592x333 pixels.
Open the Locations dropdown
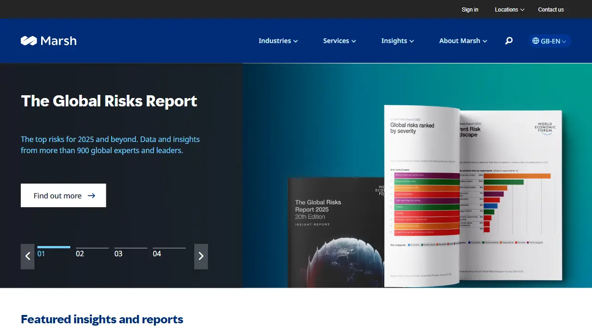(x=509, y=9)
